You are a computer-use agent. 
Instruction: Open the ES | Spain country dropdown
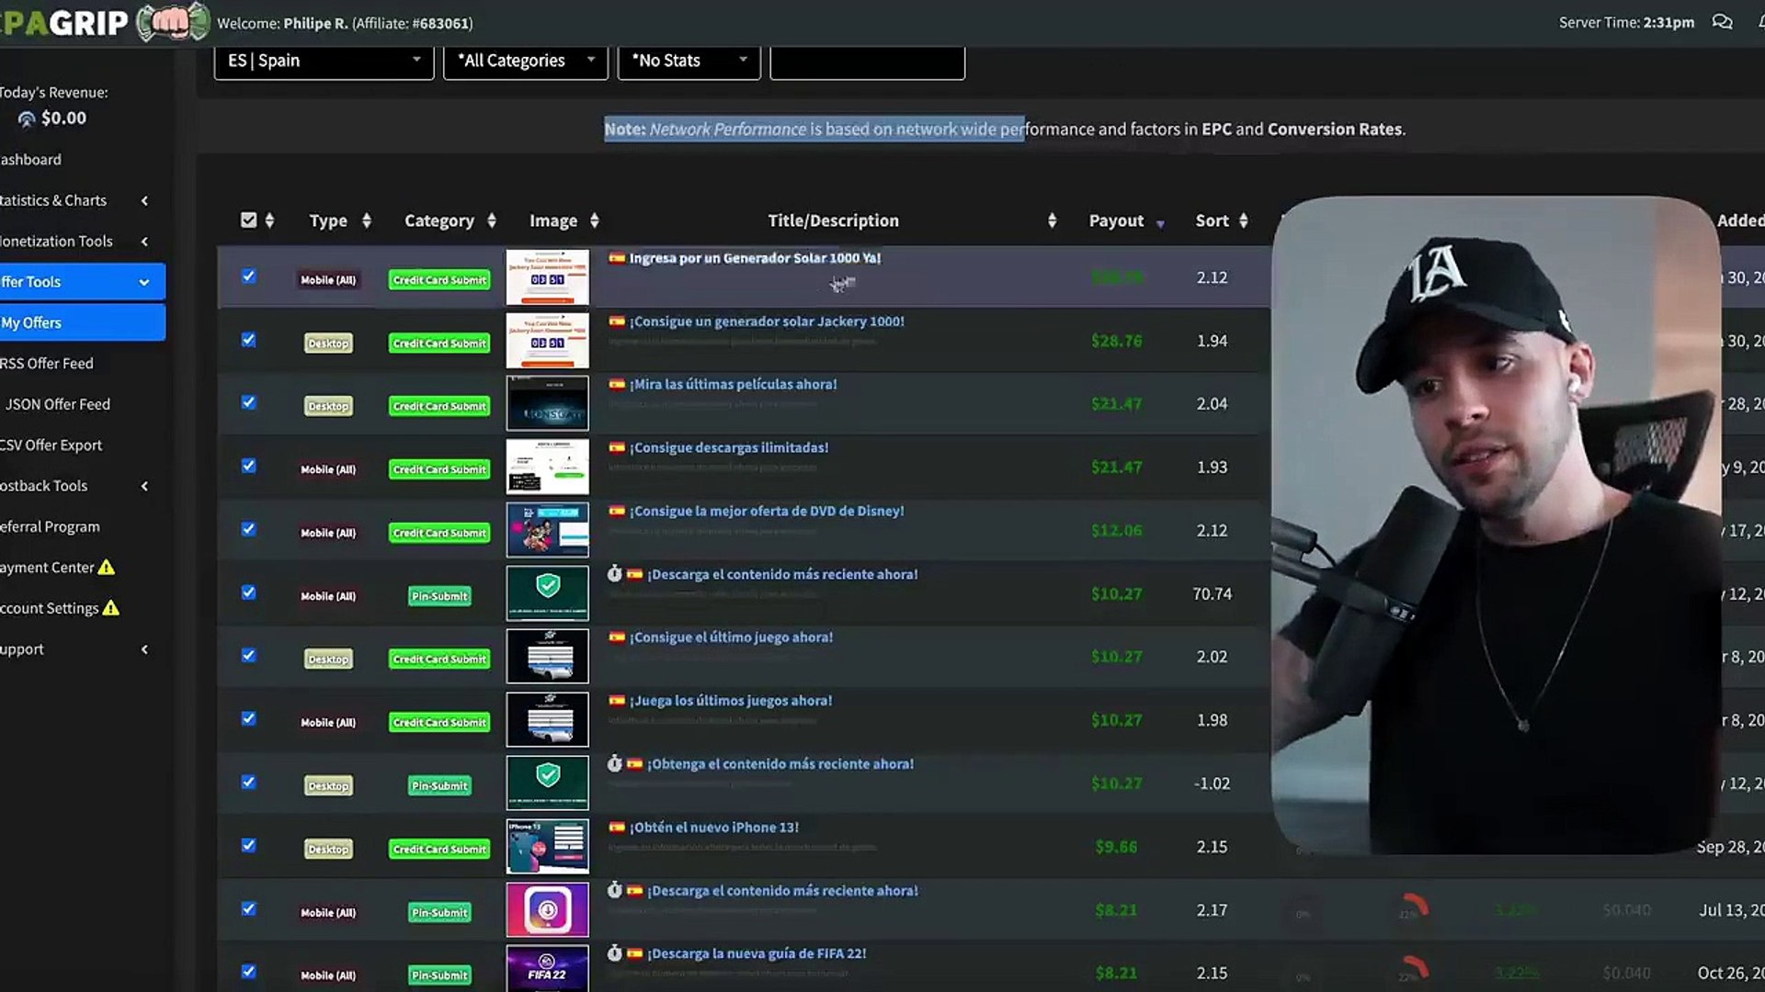point(324,61)
